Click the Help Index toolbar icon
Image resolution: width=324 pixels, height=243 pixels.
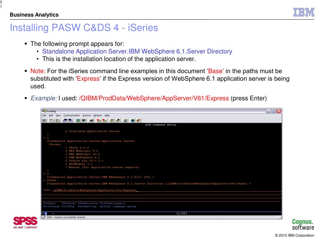tap(138, 120)
